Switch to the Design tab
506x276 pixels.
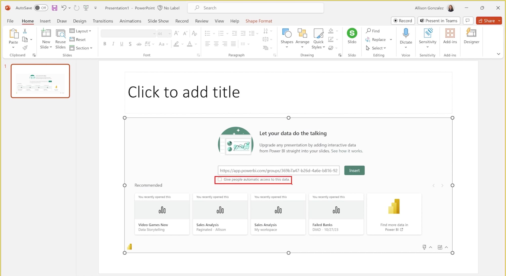click(x=79, y=21)
